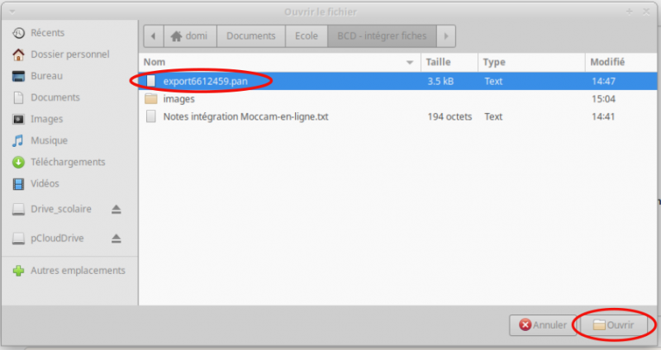661x350 pixels.
Task: Select the images folder in the list
Action: [x=179, y=99]
